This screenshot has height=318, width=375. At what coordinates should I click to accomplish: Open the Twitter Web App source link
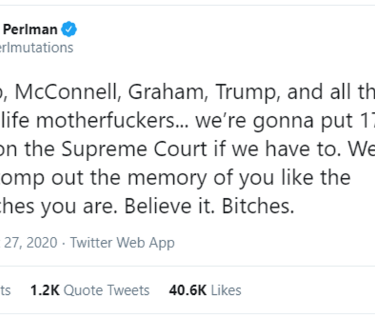coord(122,242)
